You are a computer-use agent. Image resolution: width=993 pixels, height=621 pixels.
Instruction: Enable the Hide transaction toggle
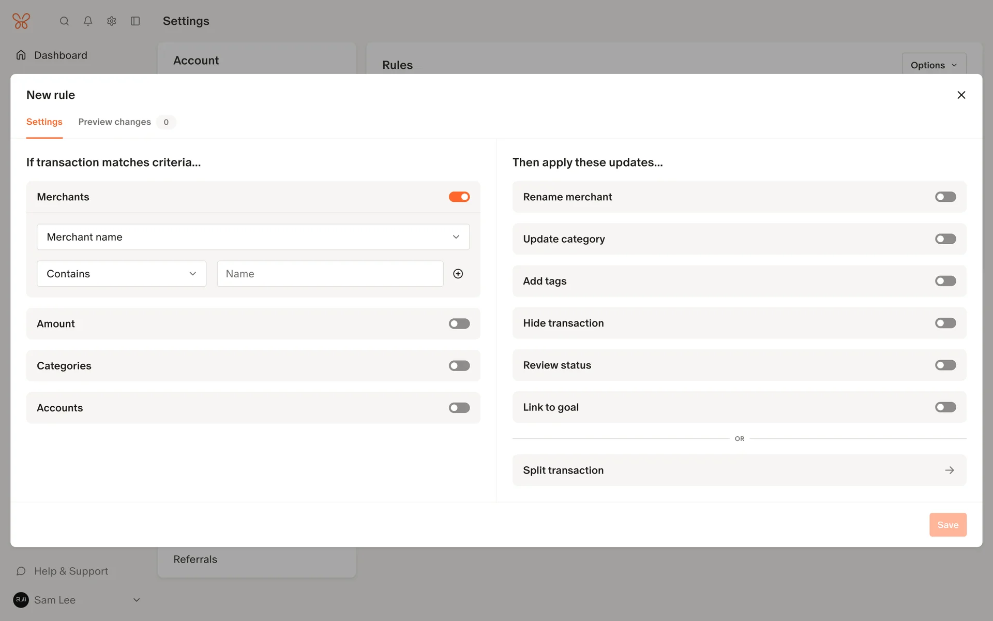tap(945, 323)
